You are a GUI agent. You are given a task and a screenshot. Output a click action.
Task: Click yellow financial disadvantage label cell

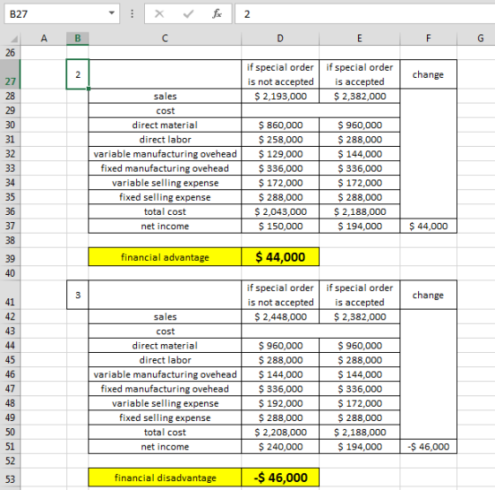pyautogui.click(x=165, y=478)
